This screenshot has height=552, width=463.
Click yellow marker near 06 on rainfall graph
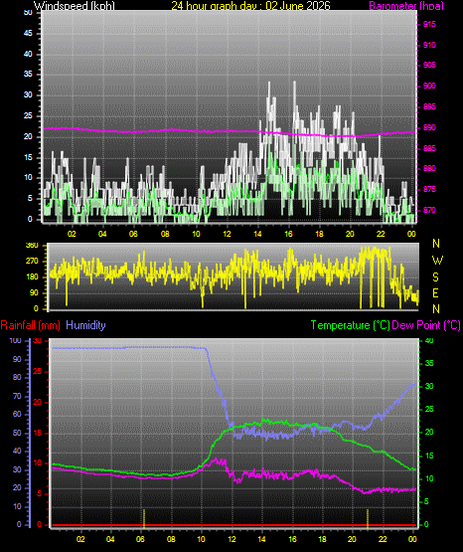143,518
